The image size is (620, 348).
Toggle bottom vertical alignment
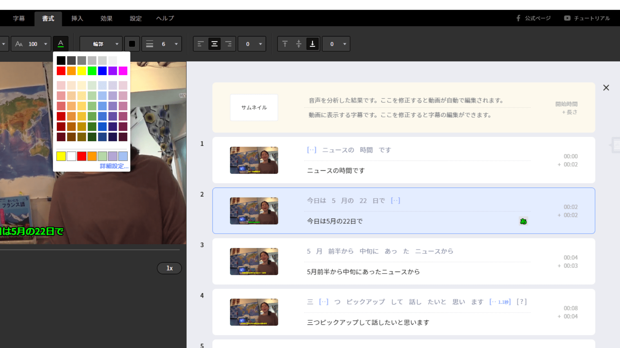click(x=312, y=43)
